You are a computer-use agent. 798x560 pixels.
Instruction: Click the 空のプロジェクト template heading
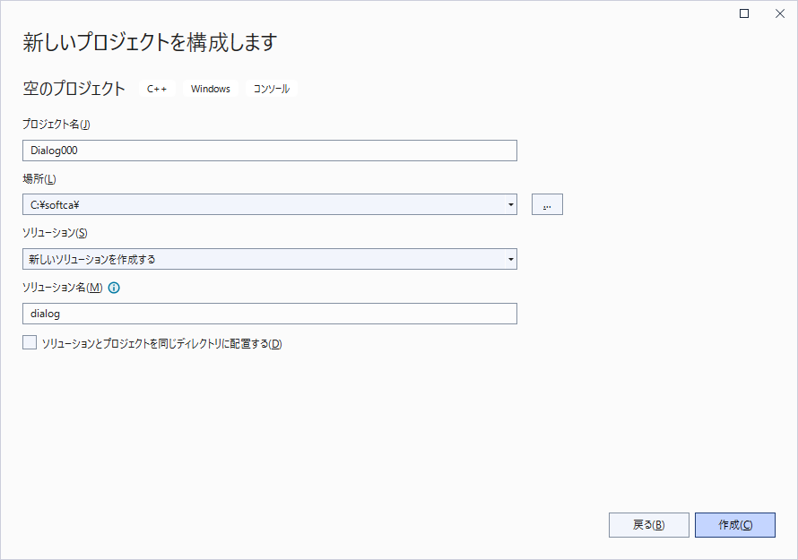point(74,89)
